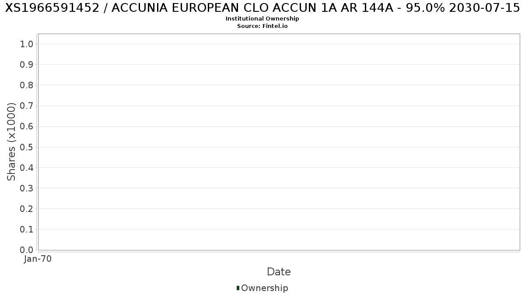Screen dimensions: 525x295
Task: Click the 0.9 y-axis tick label
Action: tap(27, 65)
